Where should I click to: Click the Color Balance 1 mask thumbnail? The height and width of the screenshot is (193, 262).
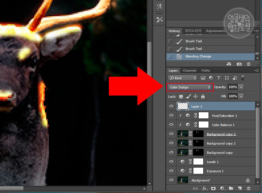point(204,125)
